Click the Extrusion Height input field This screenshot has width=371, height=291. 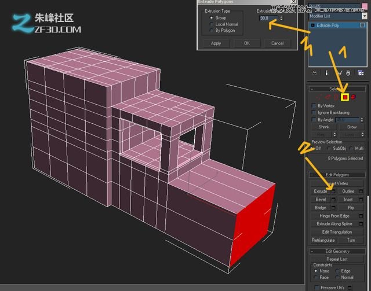(x=269, y=18)
